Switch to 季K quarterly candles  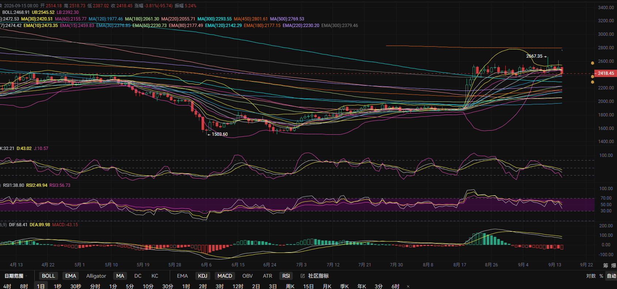click(x=344, y=286)
